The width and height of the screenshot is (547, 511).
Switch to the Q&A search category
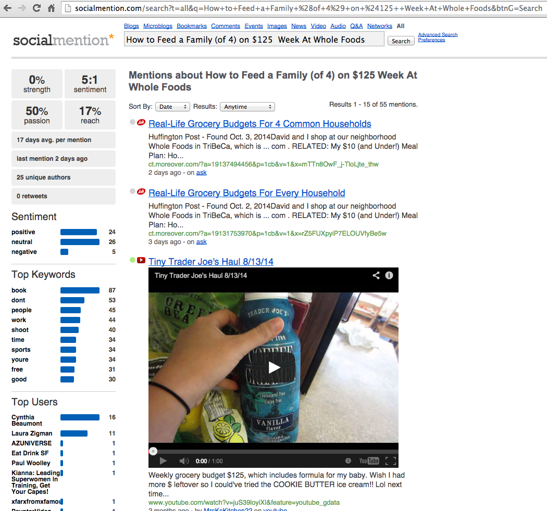356,26
